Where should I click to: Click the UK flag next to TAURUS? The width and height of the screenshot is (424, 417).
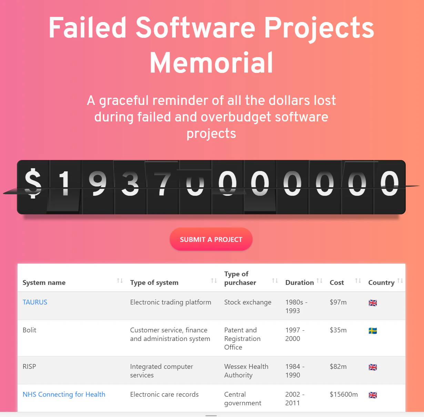coord(373,303)
